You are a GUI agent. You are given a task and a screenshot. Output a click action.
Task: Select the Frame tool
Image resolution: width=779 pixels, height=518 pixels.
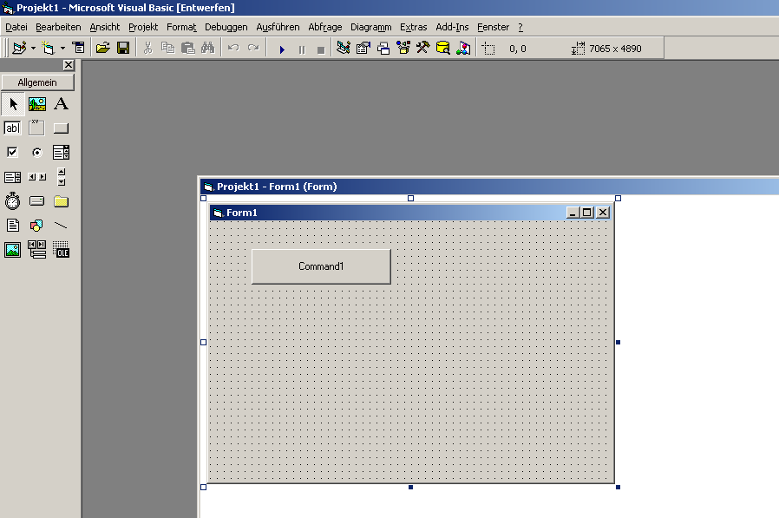click(37, 128)
